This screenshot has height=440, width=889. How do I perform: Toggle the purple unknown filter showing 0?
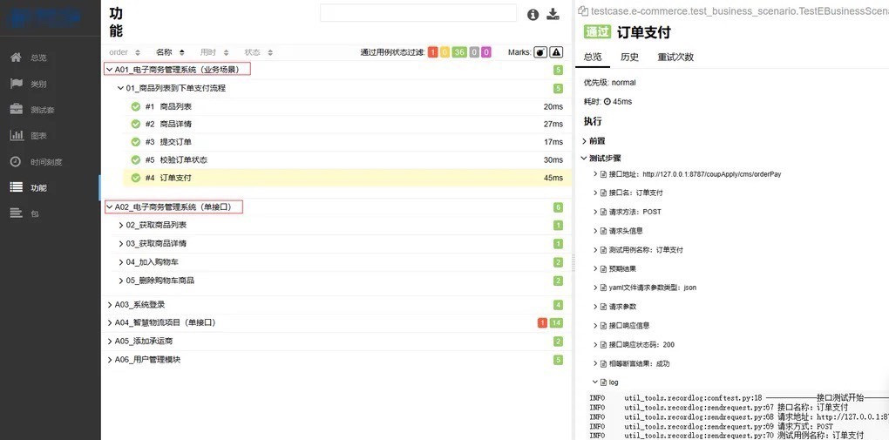[485, 52]
